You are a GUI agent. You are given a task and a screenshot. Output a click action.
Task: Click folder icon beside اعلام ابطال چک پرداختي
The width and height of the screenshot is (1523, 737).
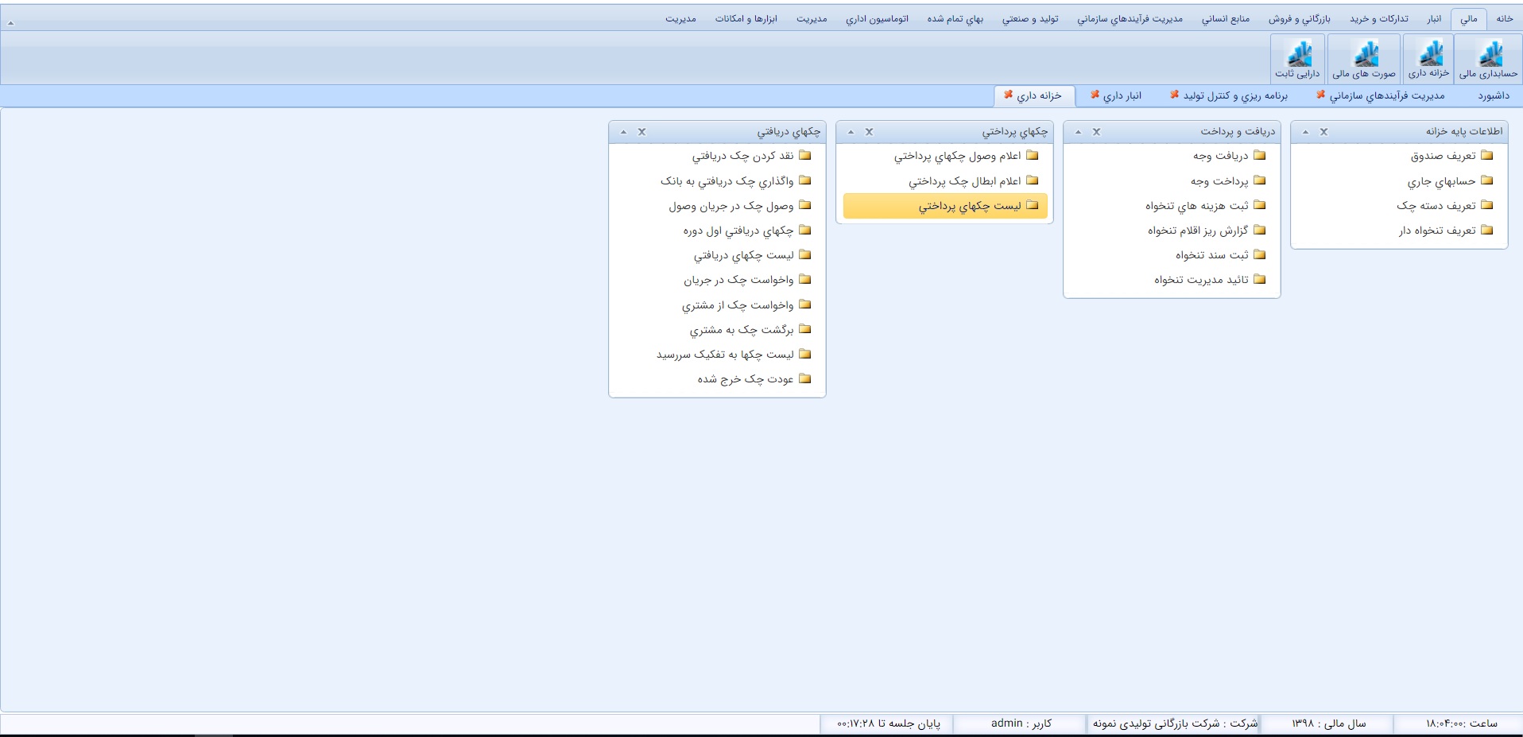pos(1032,180)
